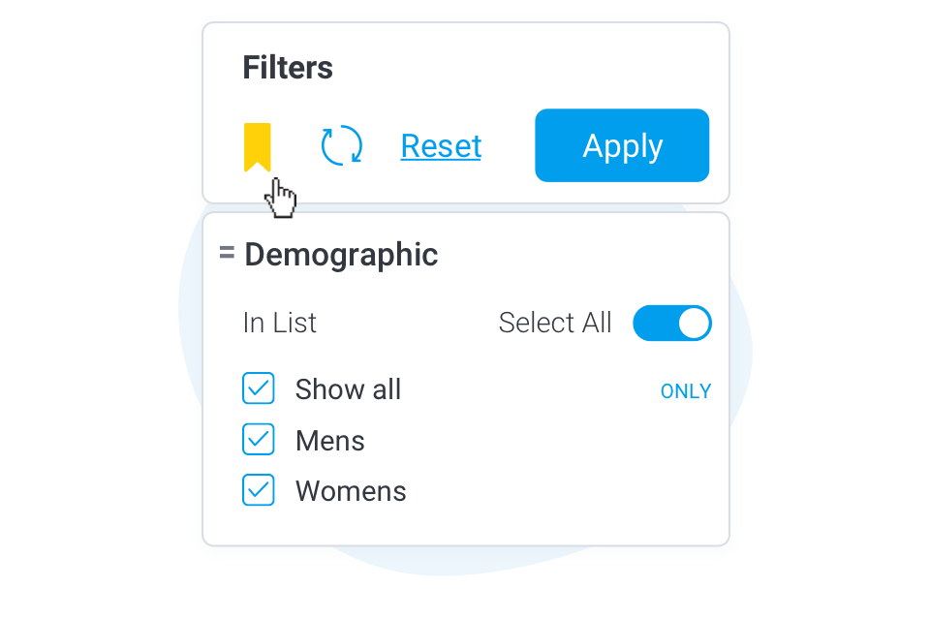The width and height of the screenshot is (930, 620).
Task: Click the drag handle beside Demographic
Action: tap(227, 254)
